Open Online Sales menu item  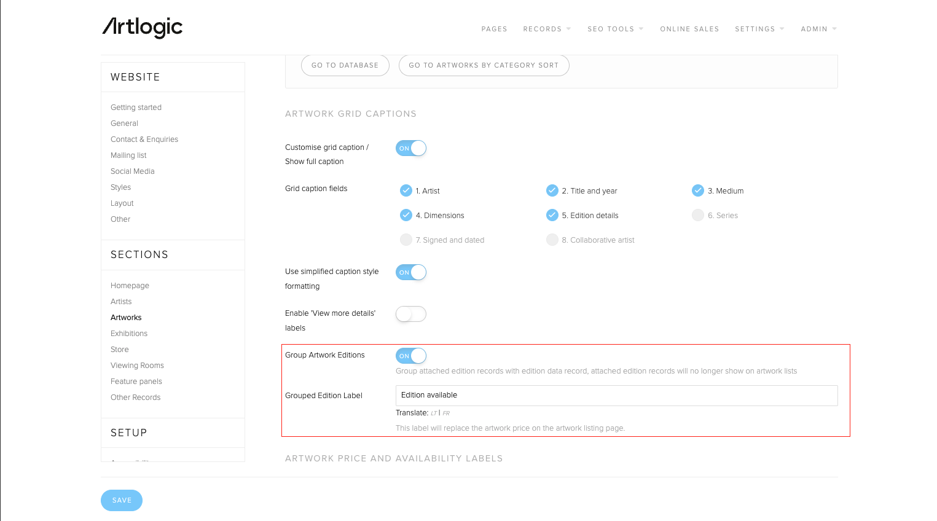(689, 29)
